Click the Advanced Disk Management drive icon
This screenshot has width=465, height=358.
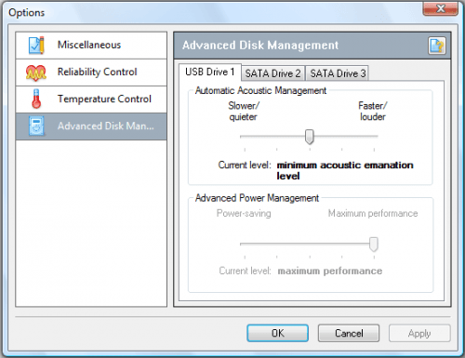(x=36, y=126)
